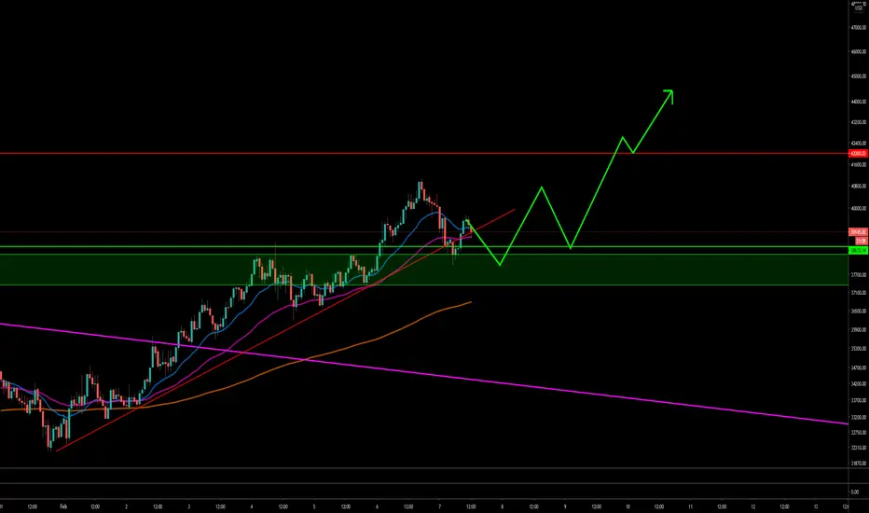Click the 44000.00 price axis label
Viewport: 869px width, 513px height.
(858, 102)
